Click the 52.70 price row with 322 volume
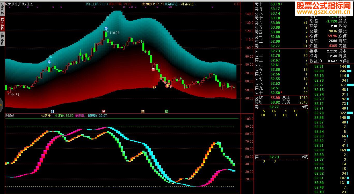The width and height of the screenshot is (354, 194). [331, 113]
